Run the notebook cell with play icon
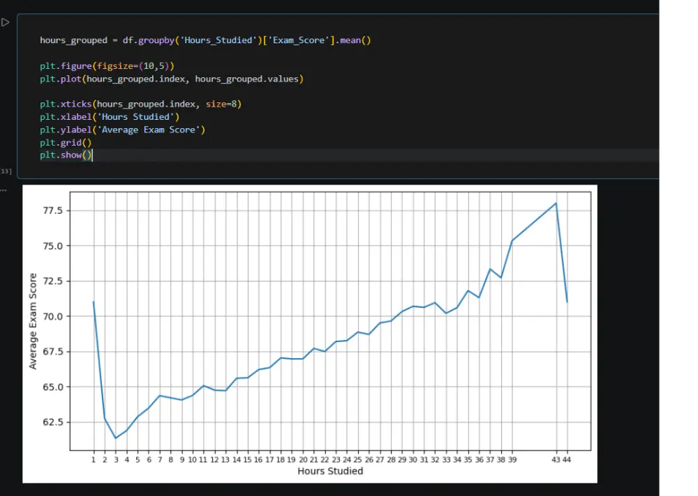 click(x=6, y=22)
